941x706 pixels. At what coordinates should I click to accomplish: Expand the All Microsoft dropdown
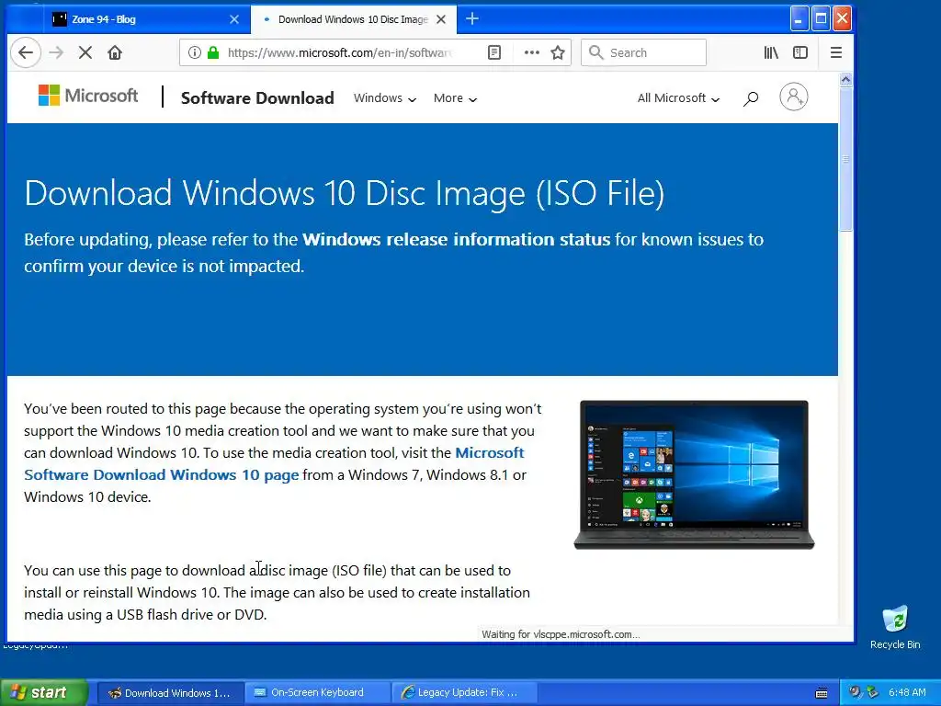coord(678,97)
